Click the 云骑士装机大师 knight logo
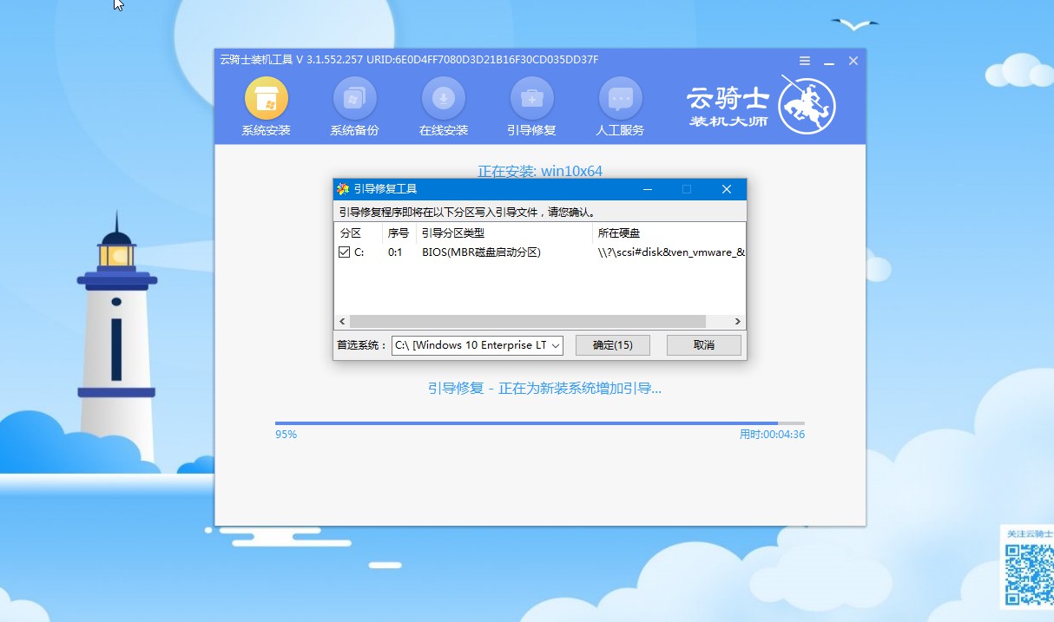Image resolution: width=1054 pixels, height=622 pixels. [806, 106]
